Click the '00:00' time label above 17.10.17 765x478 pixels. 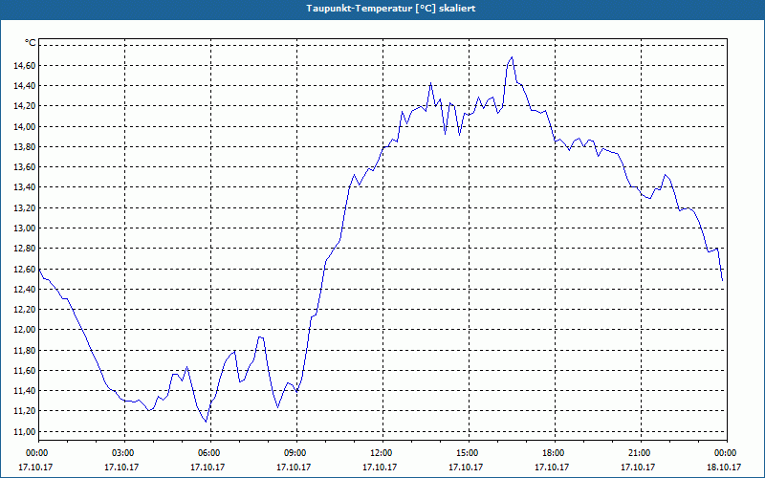tap(38, 453)
